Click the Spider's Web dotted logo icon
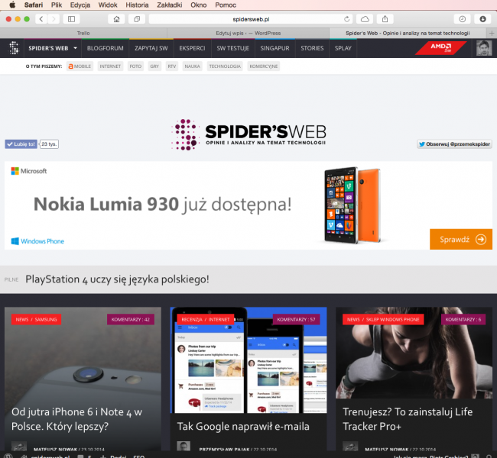Screen dimensions: 497x458 click(14, 48)
